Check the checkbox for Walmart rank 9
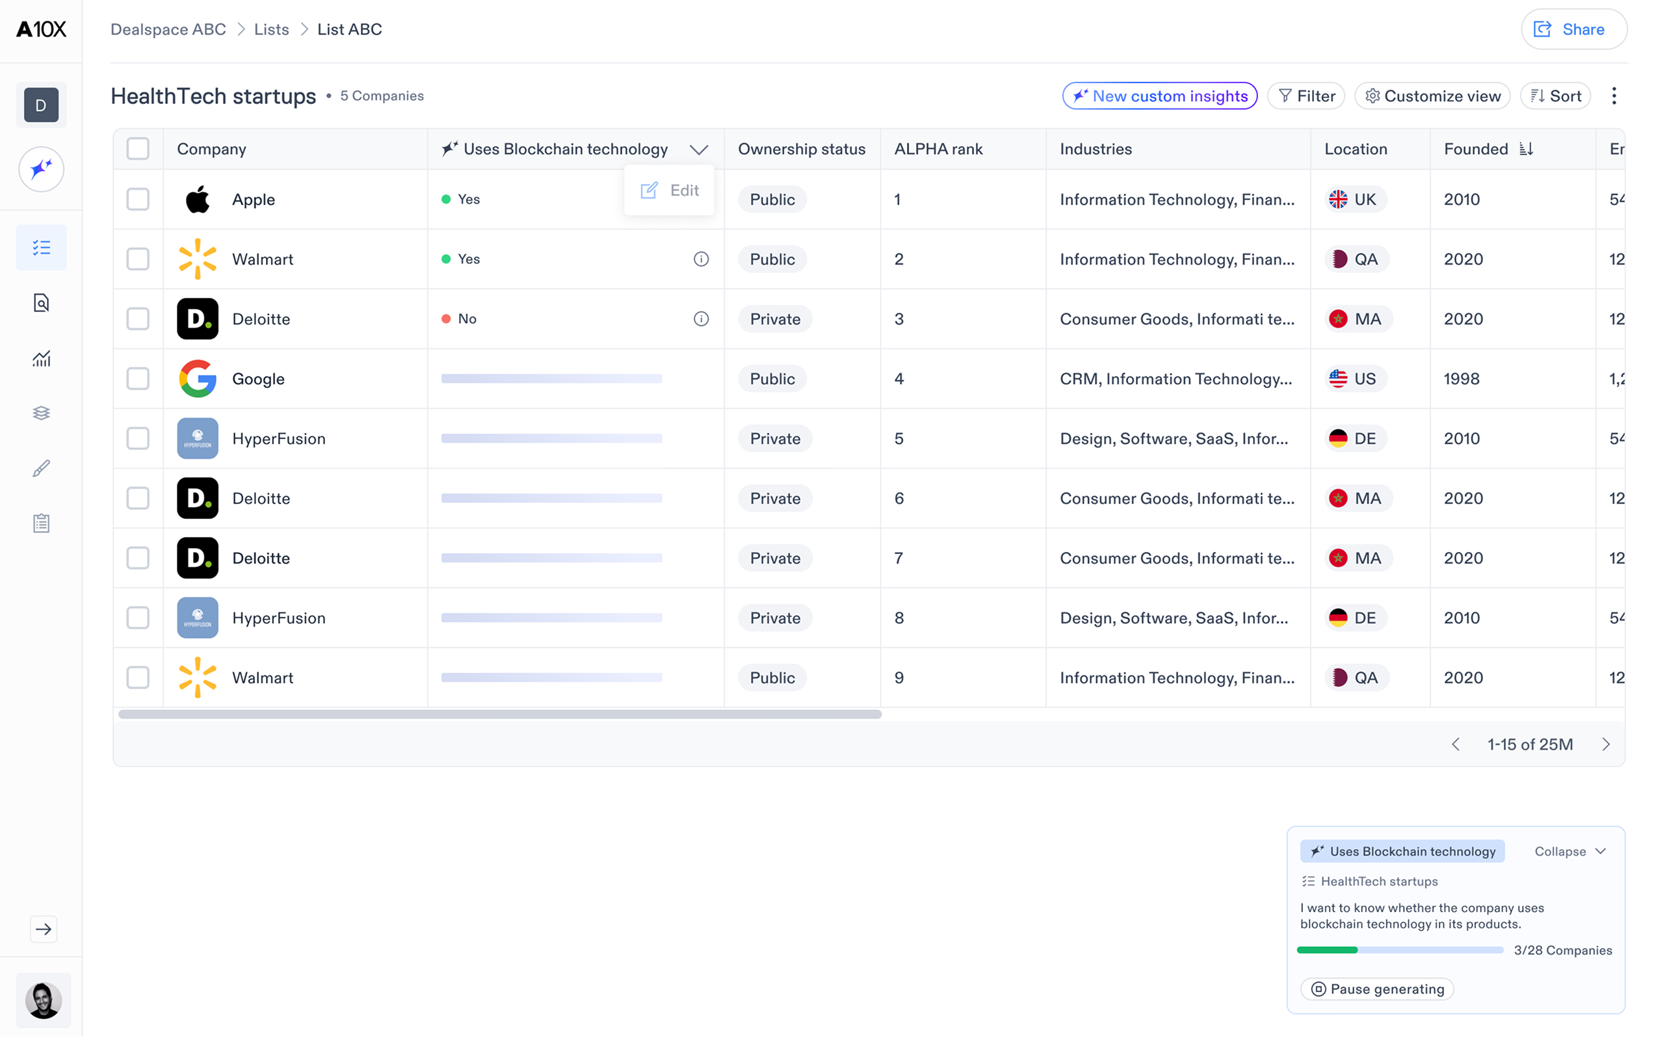Image resolution: width=1656 pixels, height=1037 pixels. pos(138,677)
